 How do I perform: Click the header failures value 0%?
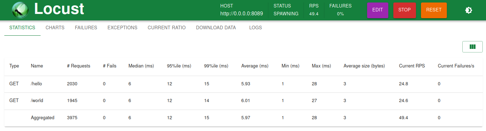pyautogui.click(x=341, y=14)
